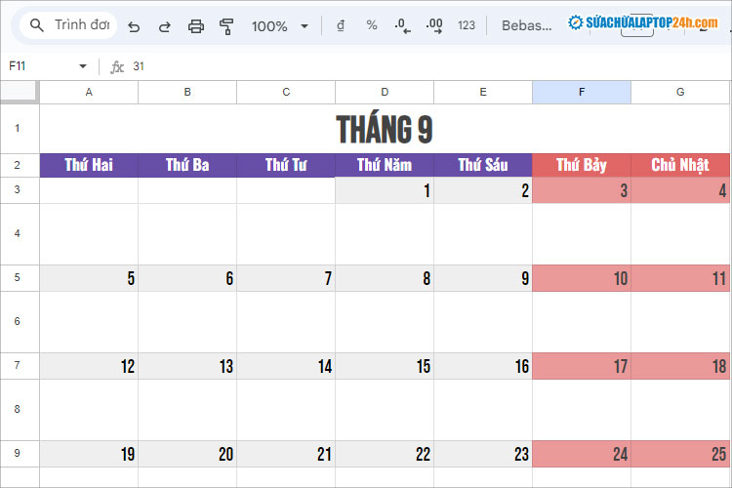Click the redo arrow icon
This screenshot has width=732, height=488.
[164, 26]
